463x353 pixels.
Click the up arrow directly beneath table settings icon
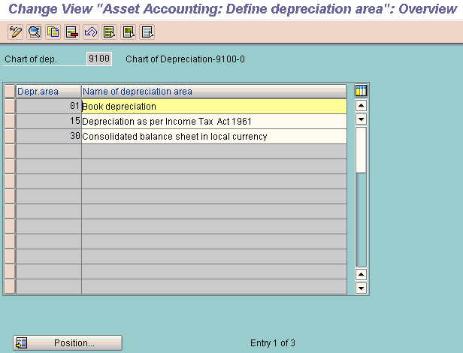[x=361, y=106]
